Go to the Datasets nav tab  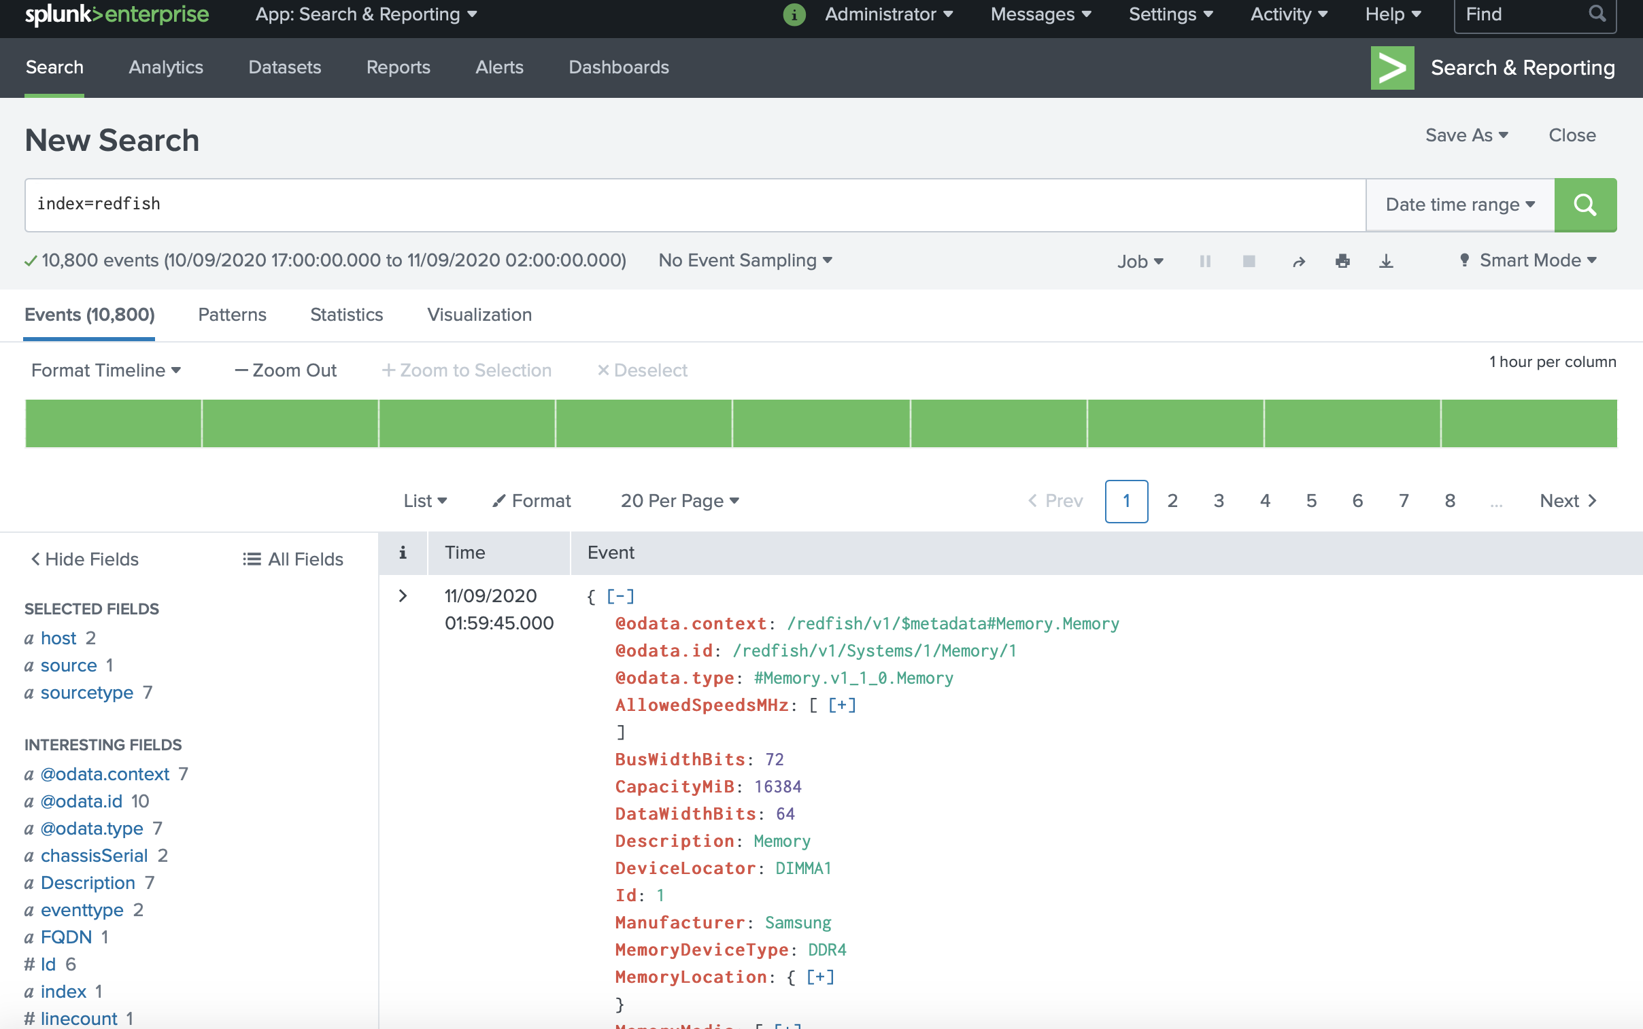[x=285, y=67]
